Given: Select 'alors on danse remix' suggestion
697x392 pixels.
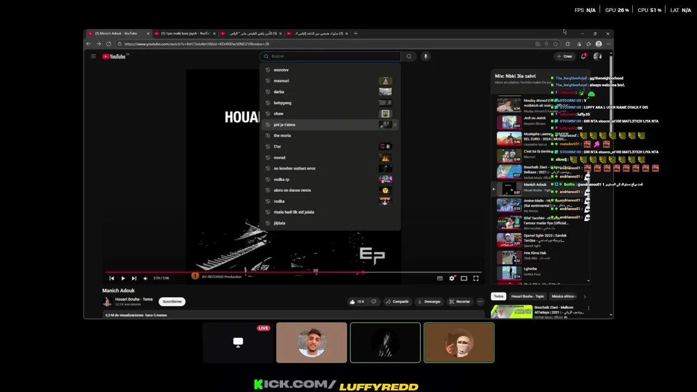Looking at the screenshot, I should tap(330, 190).
